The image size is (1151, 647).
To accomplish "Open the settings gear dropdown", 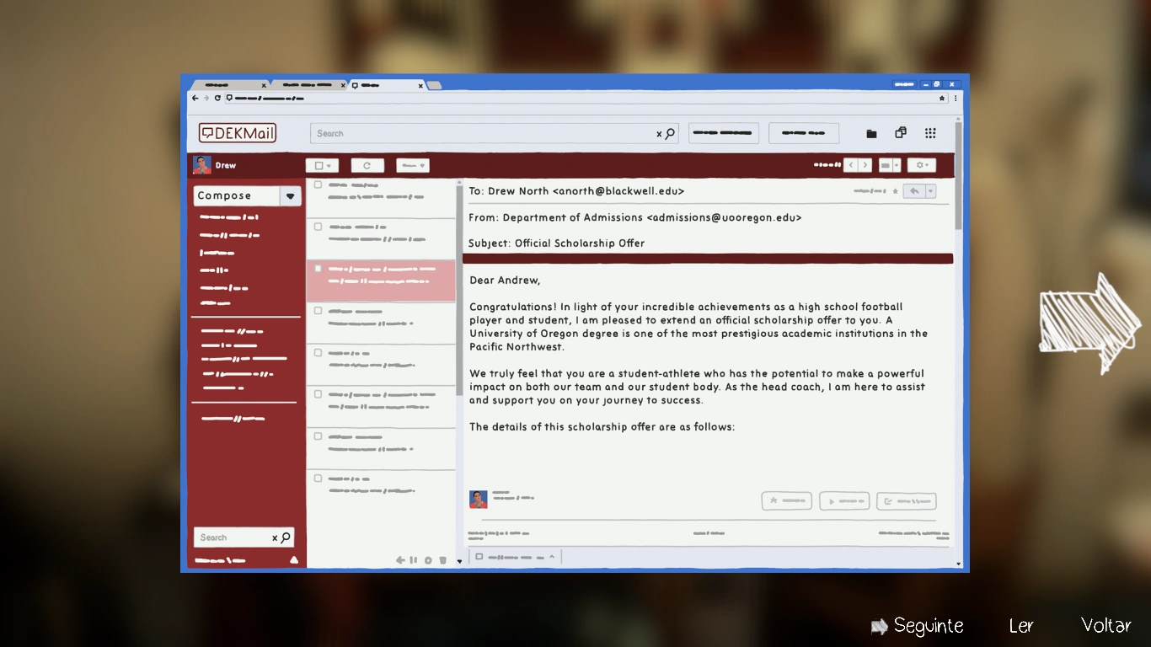I will click(922, 165).
